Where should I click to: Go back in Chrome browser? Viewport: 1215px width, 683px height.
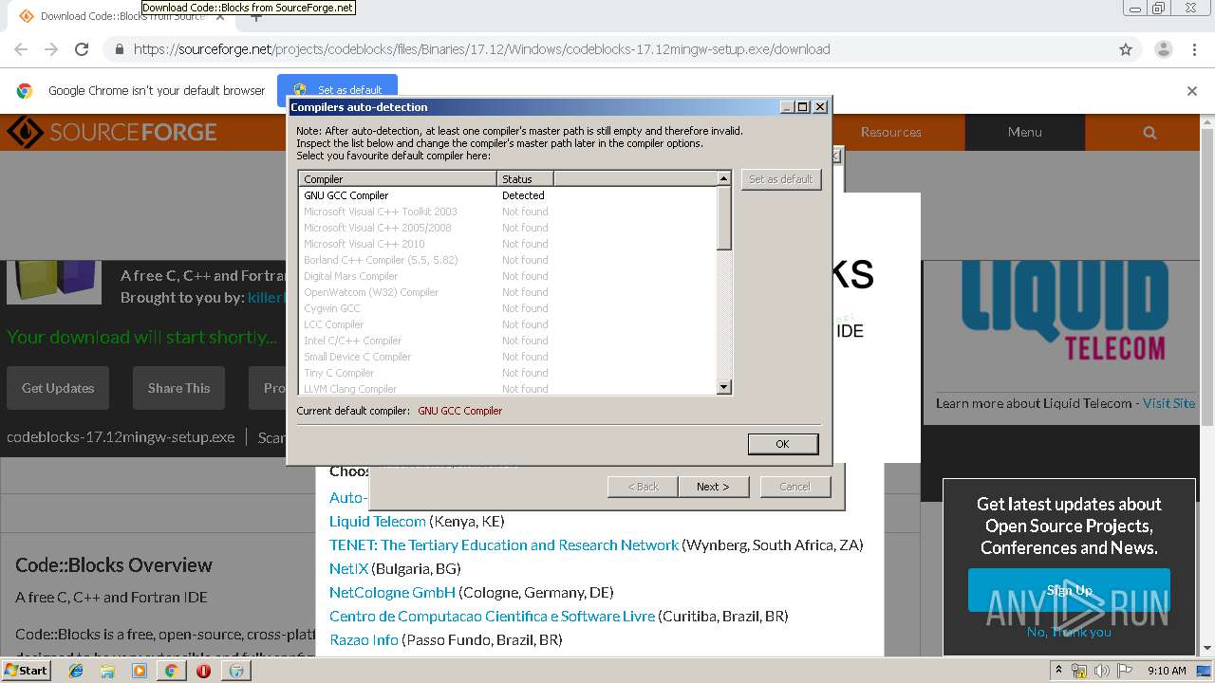(x=21, y=49)
